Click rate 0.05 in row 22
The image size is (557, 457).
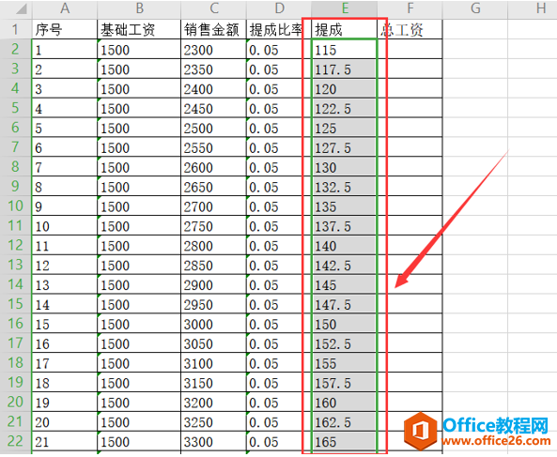[279, 441]
